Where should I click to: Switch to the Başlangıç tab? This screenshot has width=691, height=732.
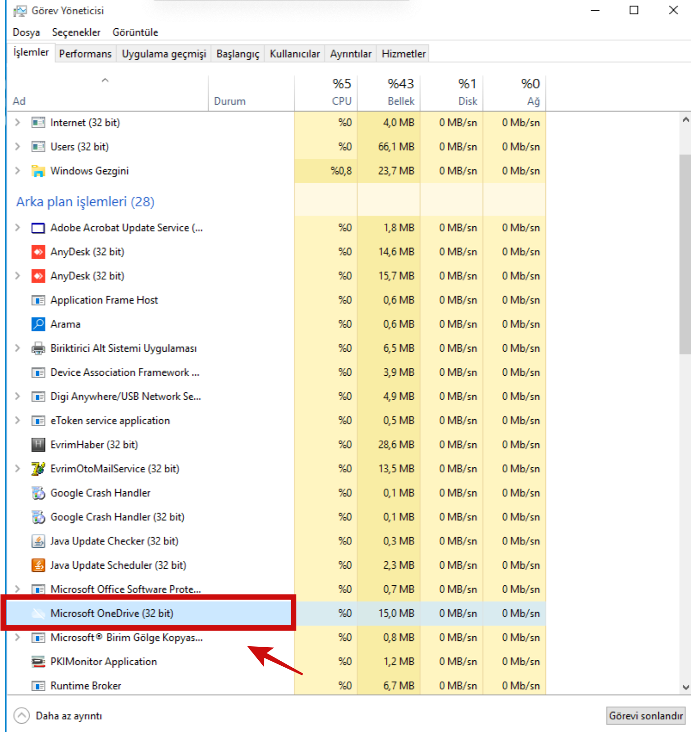(x=238, y=54)
